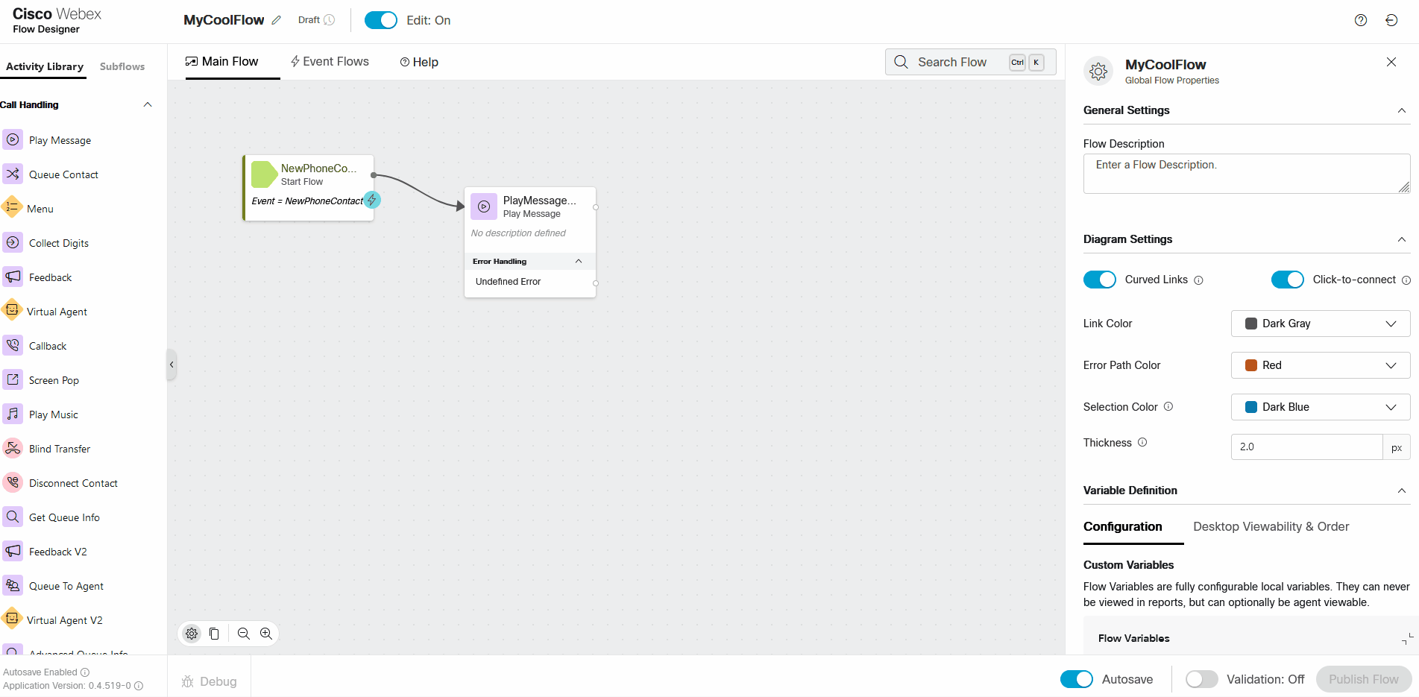Click the red Error Path Color swatch
Viewport: 1419px width, 697px height.
(1251, 365)
